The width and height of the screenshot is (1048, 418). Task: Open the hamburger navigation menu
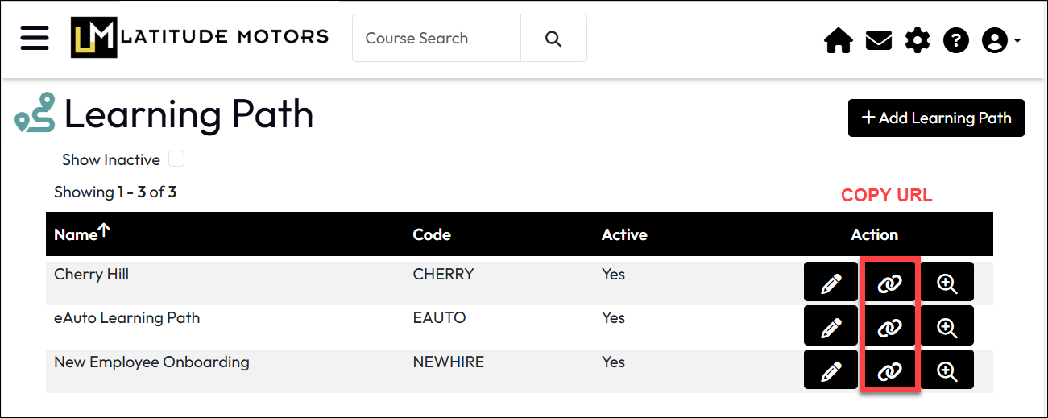point(35,38)
